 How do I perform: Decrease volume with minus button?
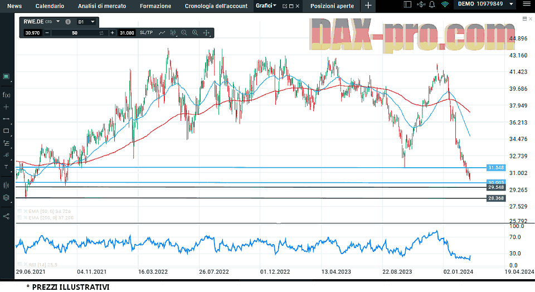point(47,33)
